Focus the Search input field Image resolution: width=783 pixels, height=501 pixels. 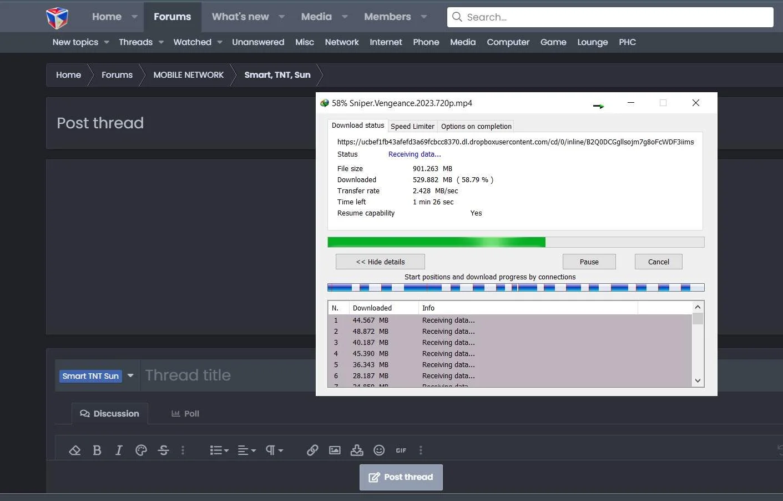pos(610,17)
